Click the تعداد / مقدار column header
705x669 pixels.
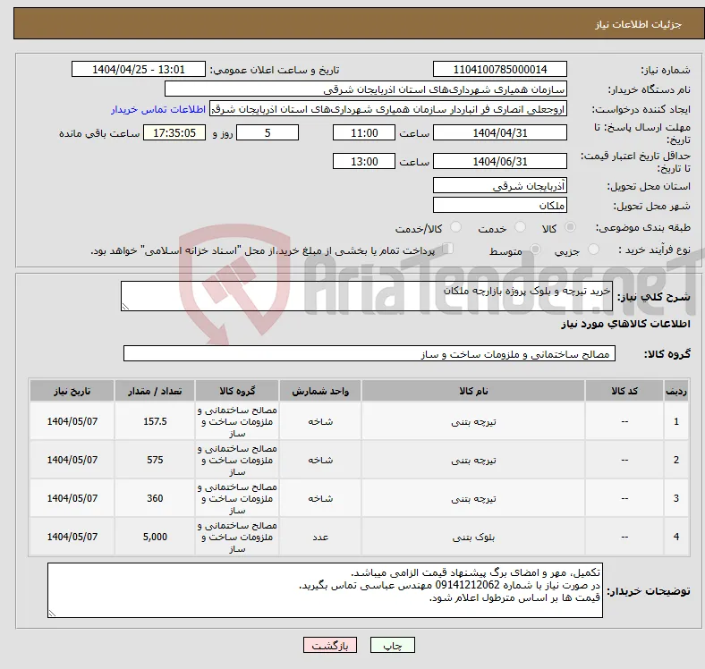tap(155, 391)
